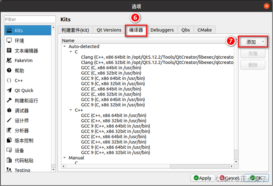Open the Qt Quick paper-plane icon
This screenshot has width=273, height=186.
coord(9,90)
